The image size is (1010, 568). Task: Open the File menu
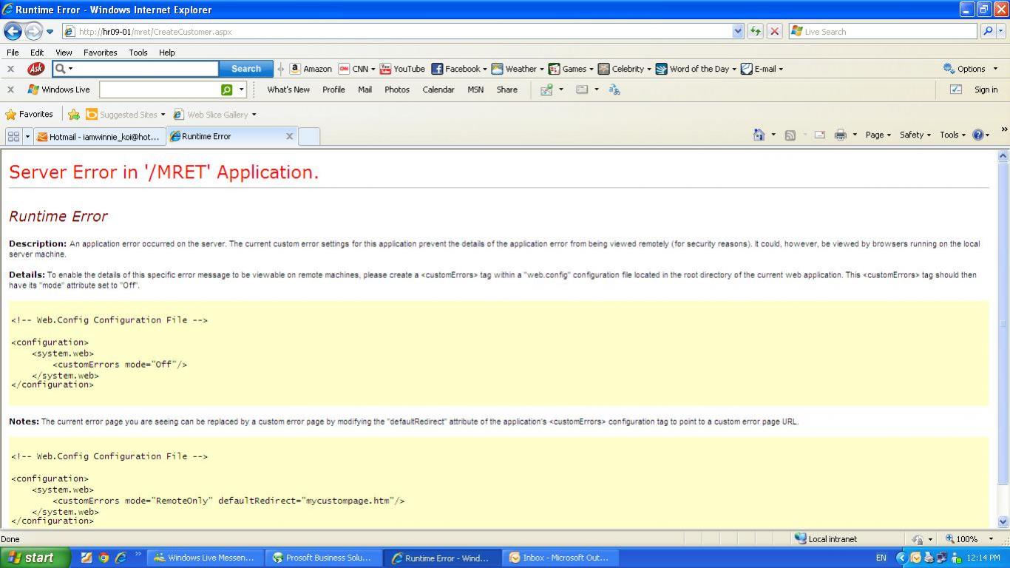point(13,53)
